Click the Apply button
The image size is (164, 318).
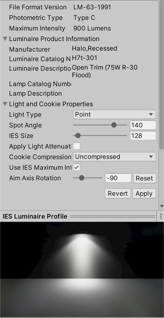144,194
